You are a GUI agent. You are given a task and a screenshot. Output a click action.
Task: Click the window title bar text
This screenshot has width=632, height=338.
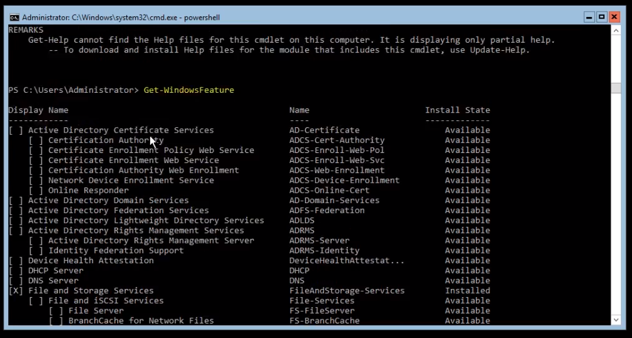point(121,18)
